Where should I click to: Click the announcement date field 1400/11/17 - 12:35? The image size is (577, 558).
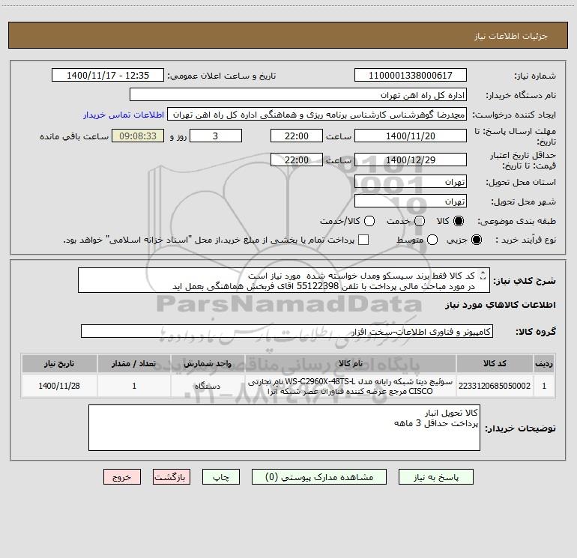tap(108, 76)
